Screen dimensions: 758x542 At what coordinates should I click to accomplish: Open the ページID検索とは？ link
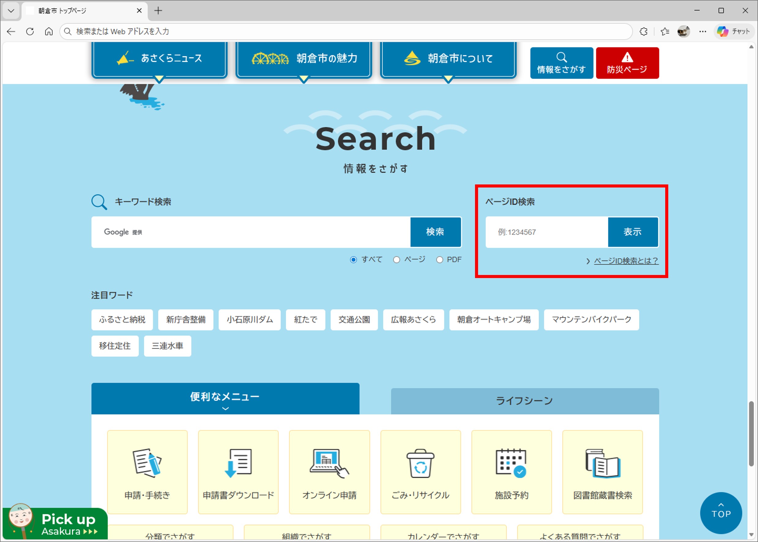(x=626, y=261)
